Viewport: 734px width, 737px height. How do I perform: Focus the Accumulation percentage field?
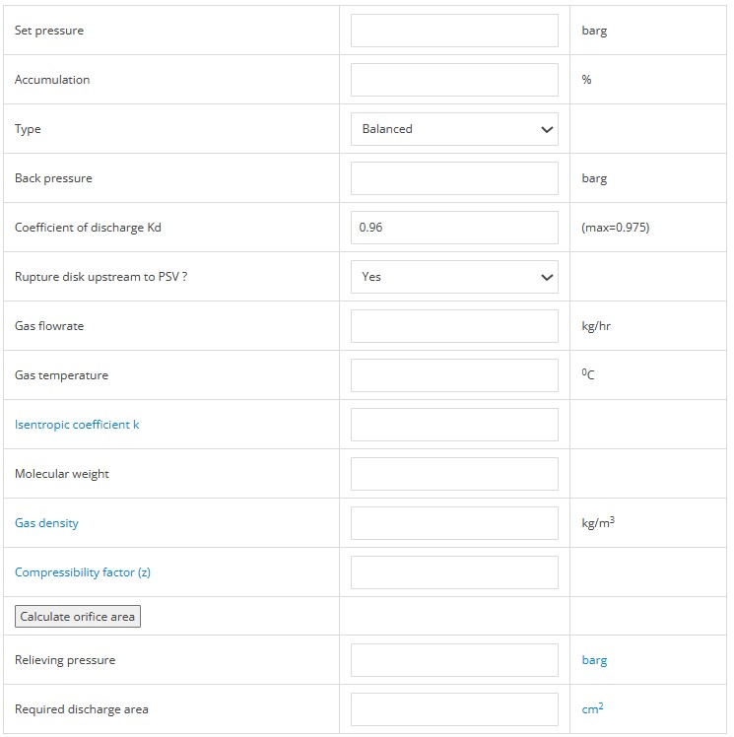[454, 80]
